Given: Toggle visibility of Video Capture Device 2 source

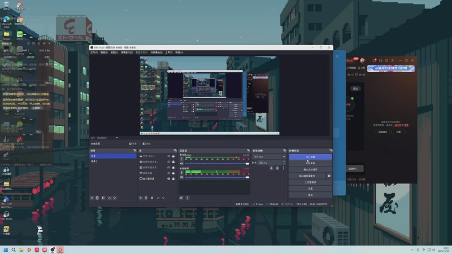Looking at the screenshot, I should pos(168,162).
